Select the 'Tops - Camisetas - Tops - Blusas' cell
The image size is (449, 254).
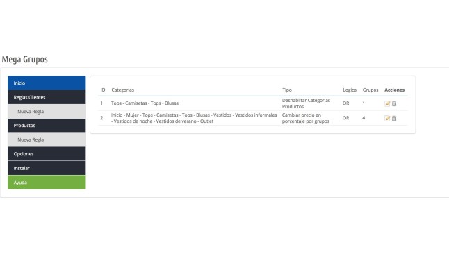(145, 103)
